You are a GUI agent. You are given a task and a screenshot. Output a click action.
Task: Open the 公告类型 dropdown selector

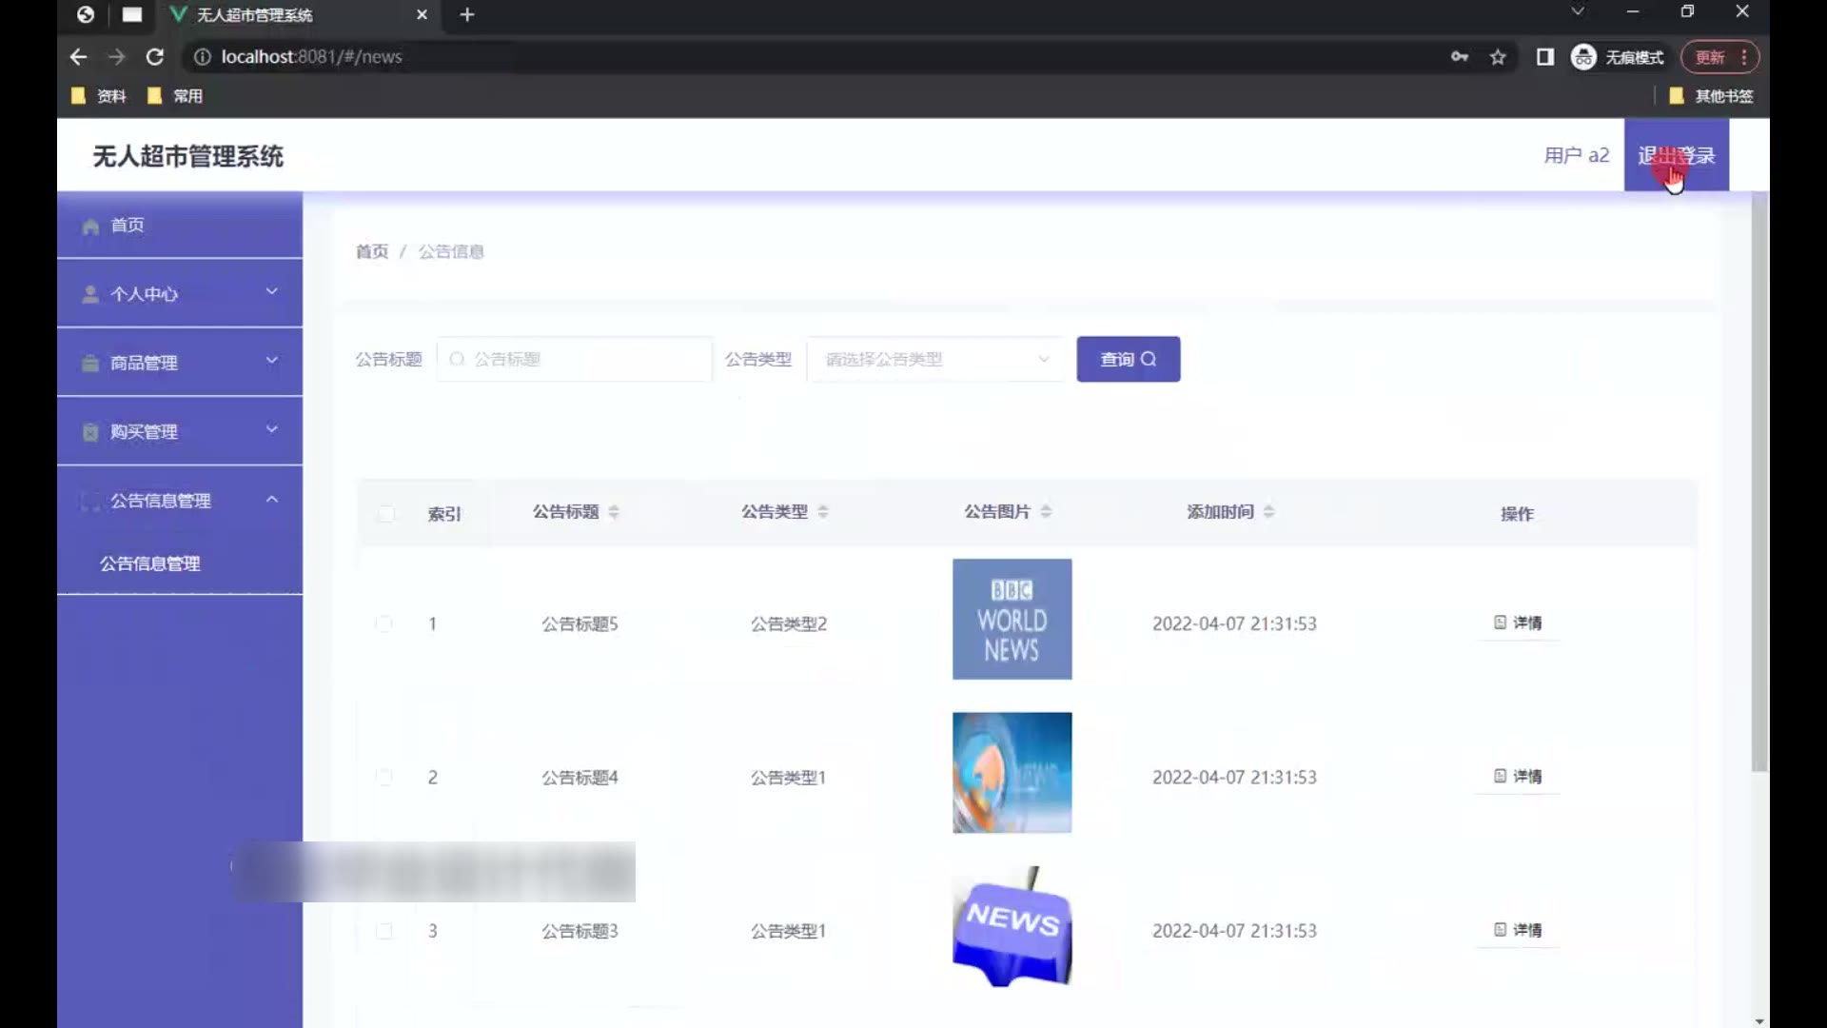tap(935, 360)
